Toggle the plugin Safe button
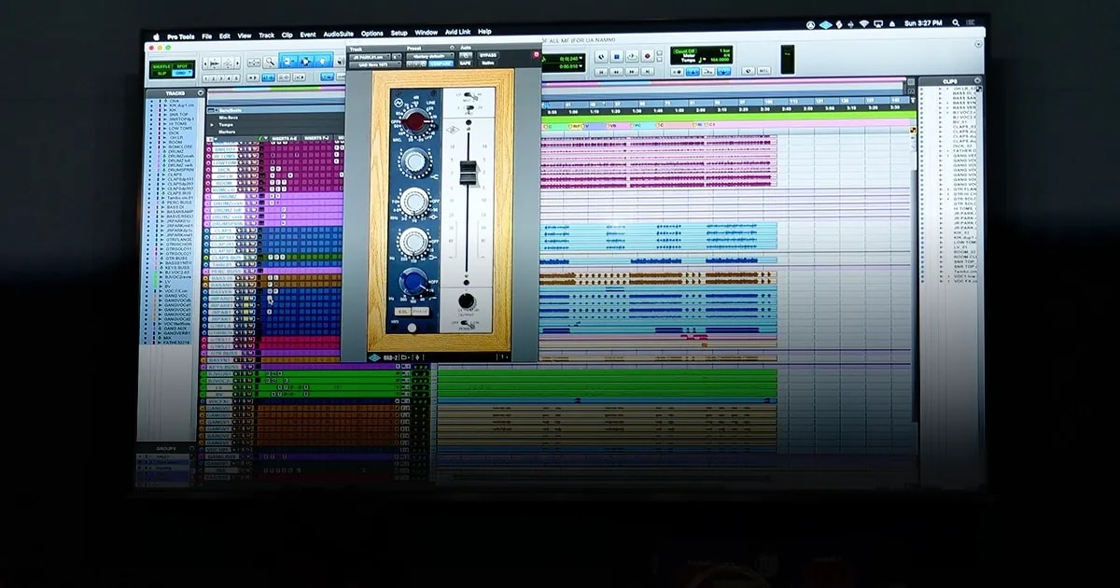 coord(466,63)
